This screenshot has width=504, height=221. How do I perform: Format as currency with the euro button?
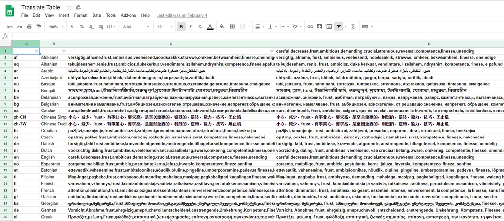[x=72, y=27]
